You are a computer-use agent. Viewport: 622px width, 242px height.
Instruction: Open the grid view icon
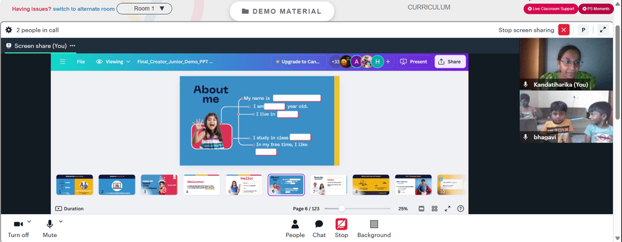[434, 208]
